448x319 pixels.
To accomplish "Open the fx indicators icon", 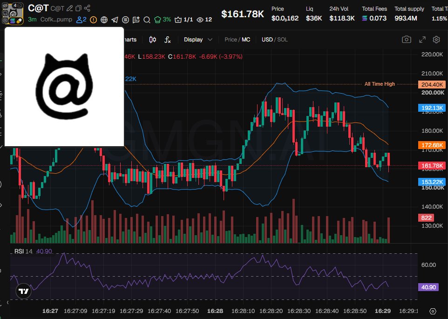I will (x=168, y=40).
